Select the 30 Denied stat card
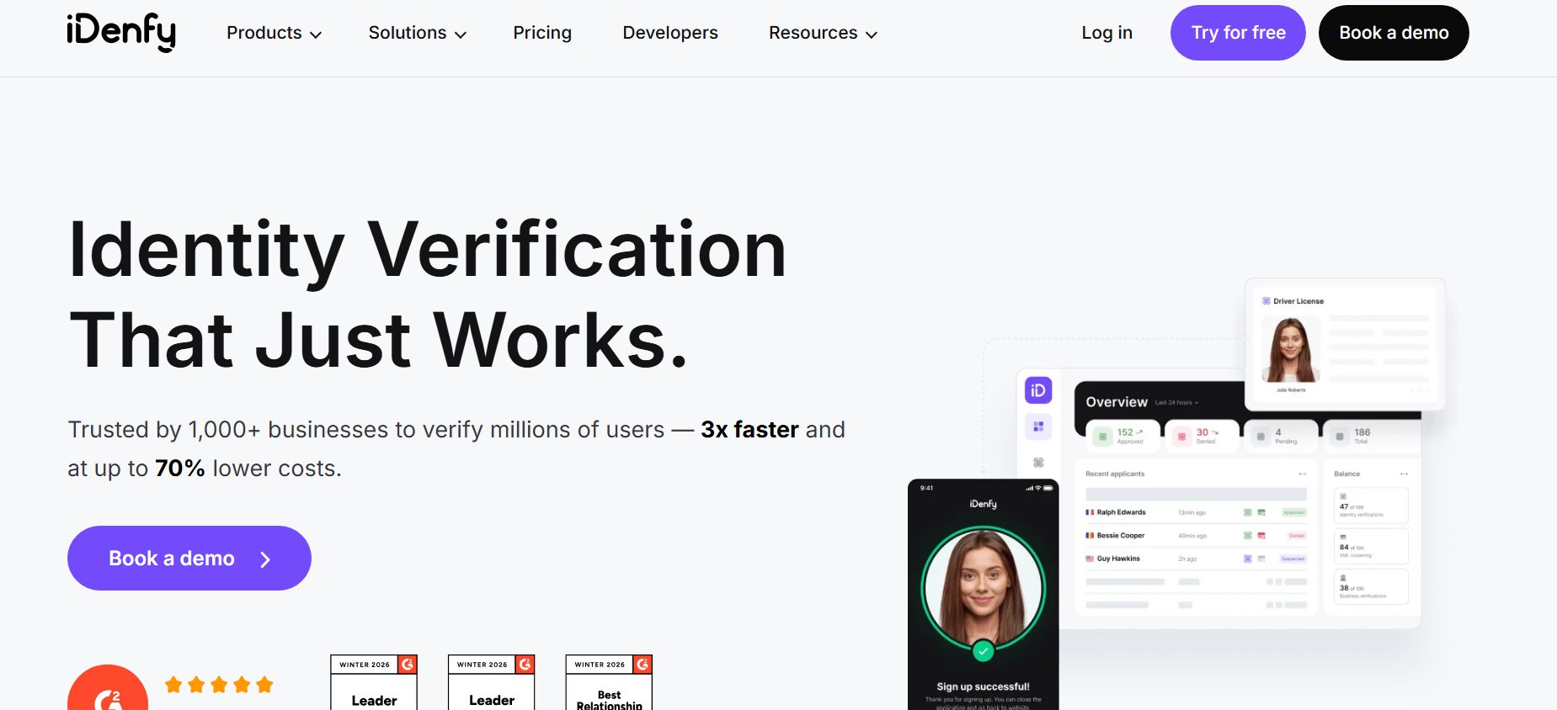The image size is (1557, 710). [x=1202, y=436]
